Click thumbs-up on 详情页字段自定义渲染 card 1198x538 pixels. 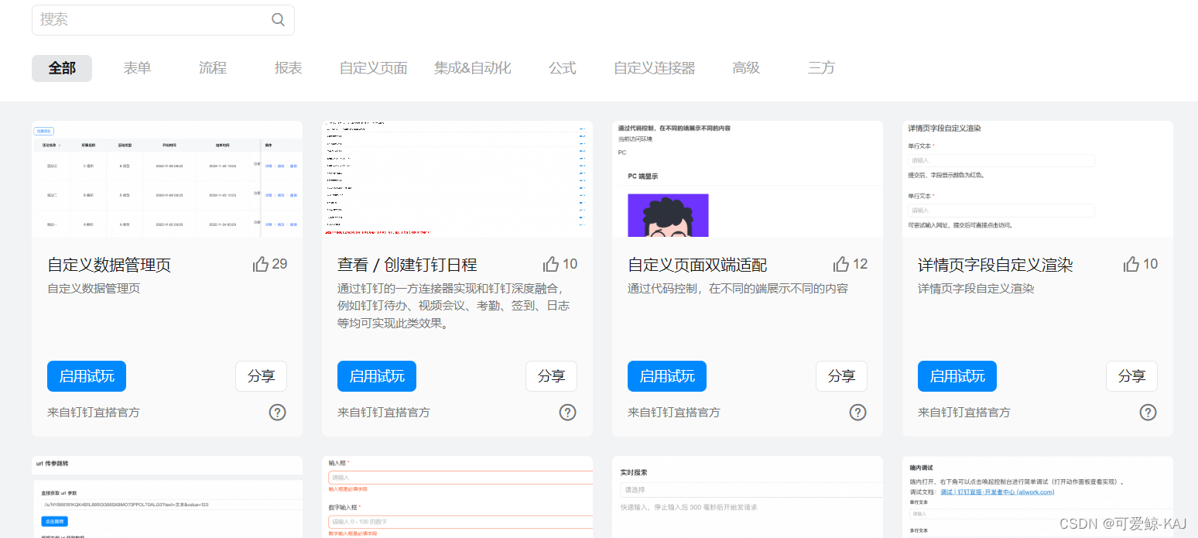pos(1131,263)
